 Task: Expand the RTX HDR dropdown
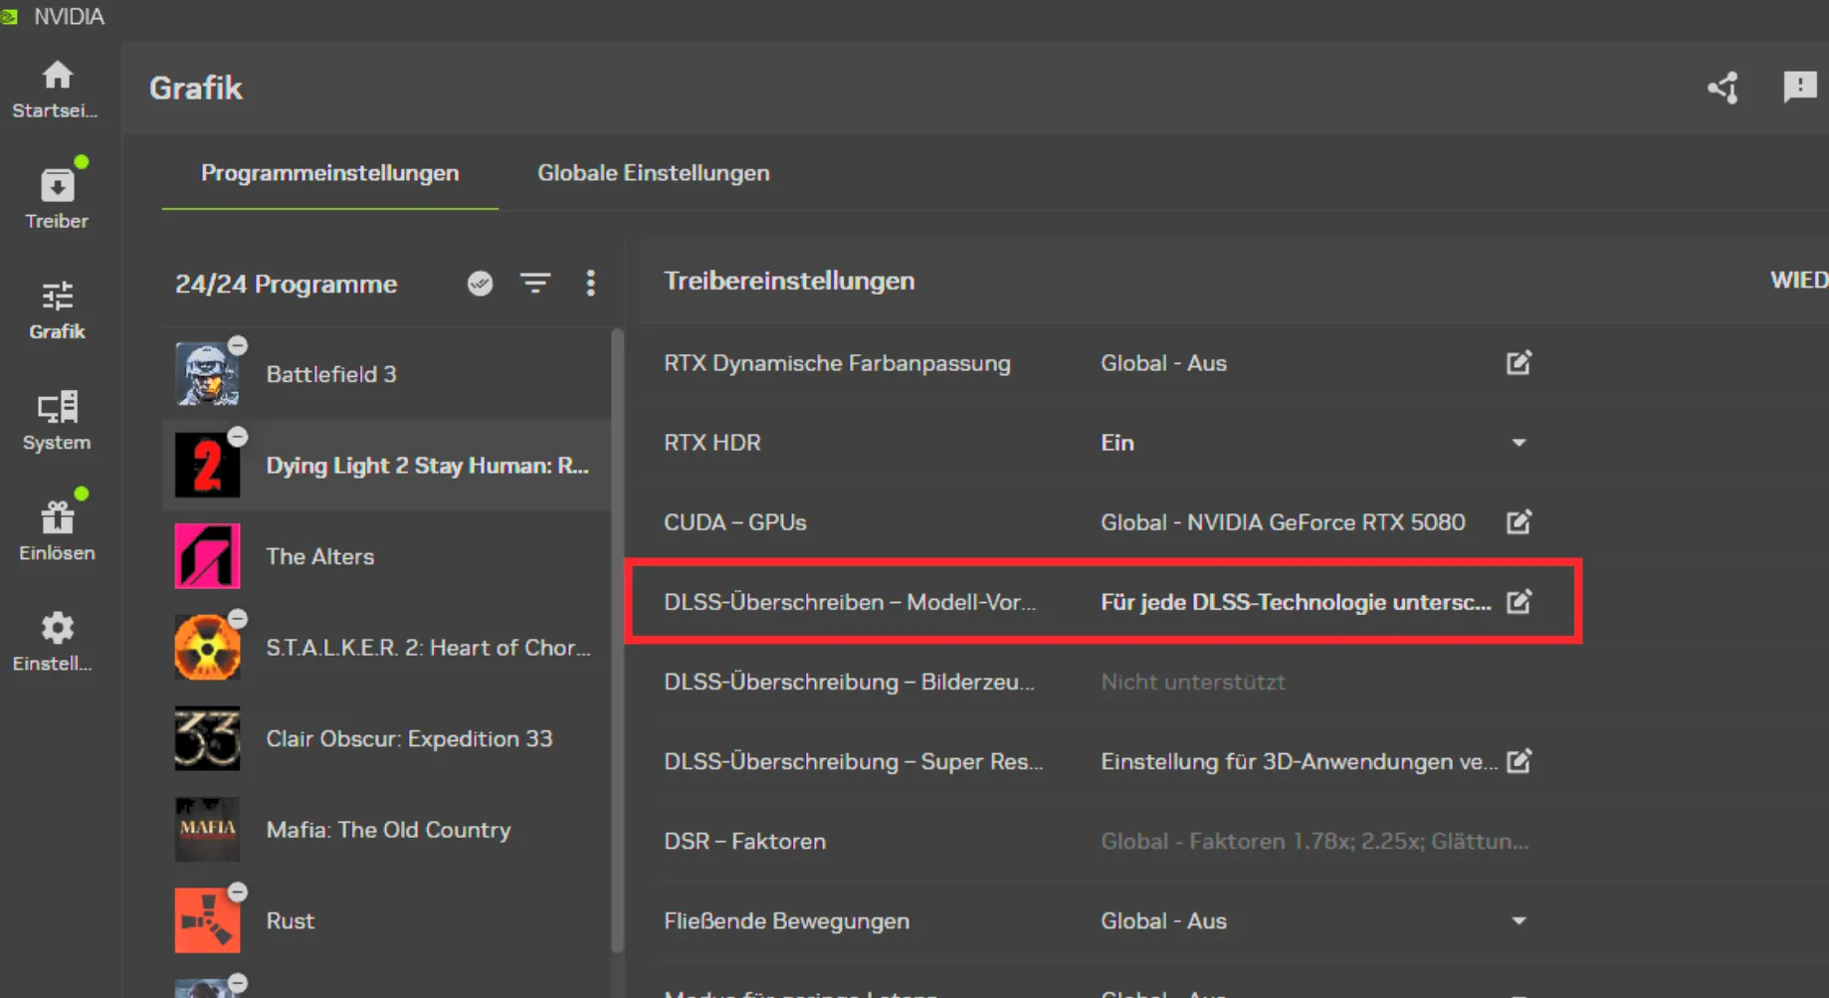1519,443
